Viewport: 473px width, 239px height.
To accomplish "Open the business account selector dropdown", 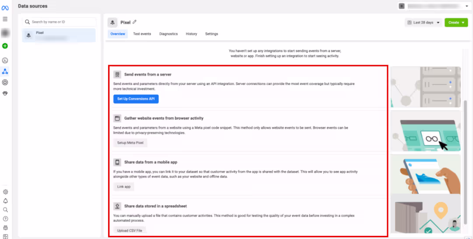I will (434, 6).
